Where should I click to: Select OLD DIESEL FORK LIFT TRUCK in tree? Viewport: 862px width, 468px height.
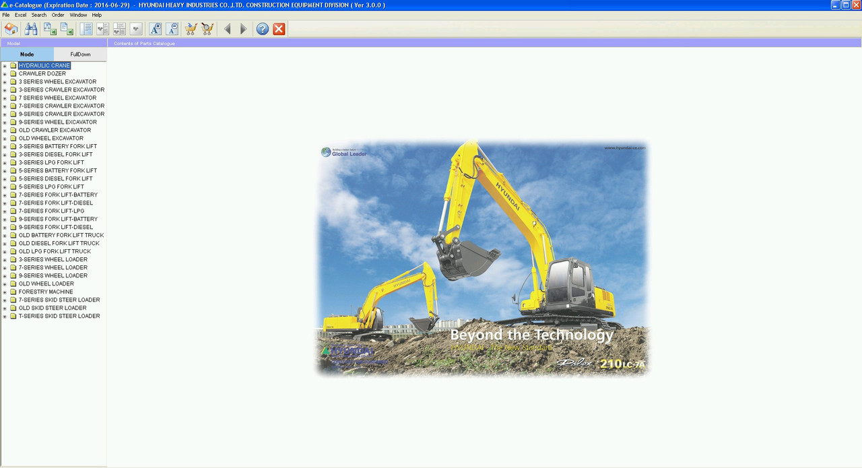59,243
